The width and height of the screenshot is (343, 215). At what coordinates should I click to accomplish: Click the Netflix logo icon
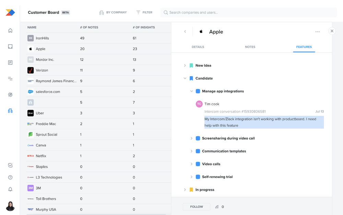(x=31, y=156)
